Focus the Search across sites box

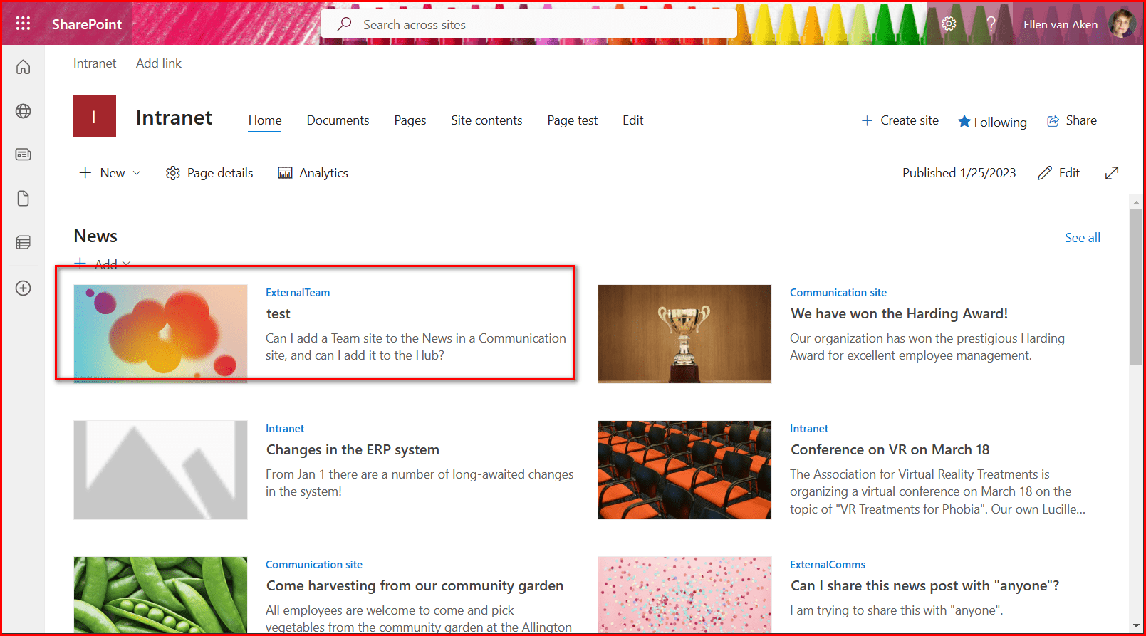tap(528, 24)
